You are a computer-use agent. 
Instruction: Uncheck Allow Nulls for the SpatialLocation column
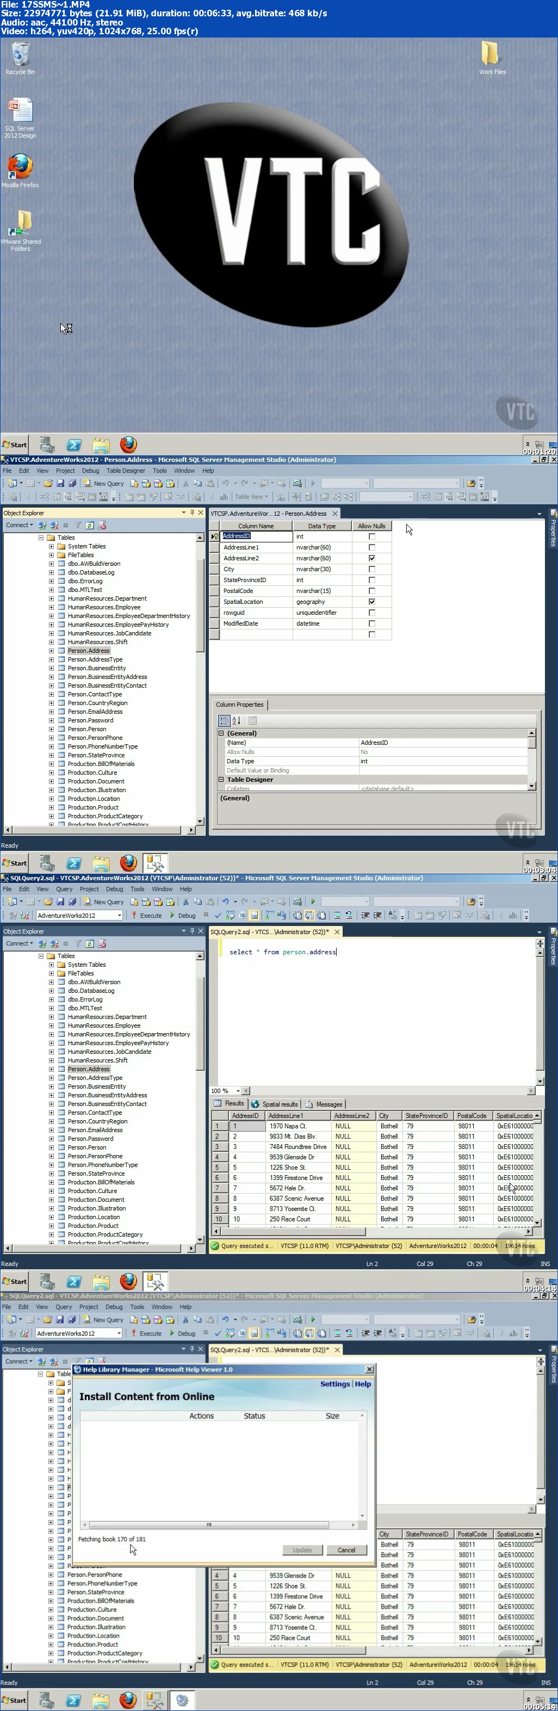(x=372, y=602)
